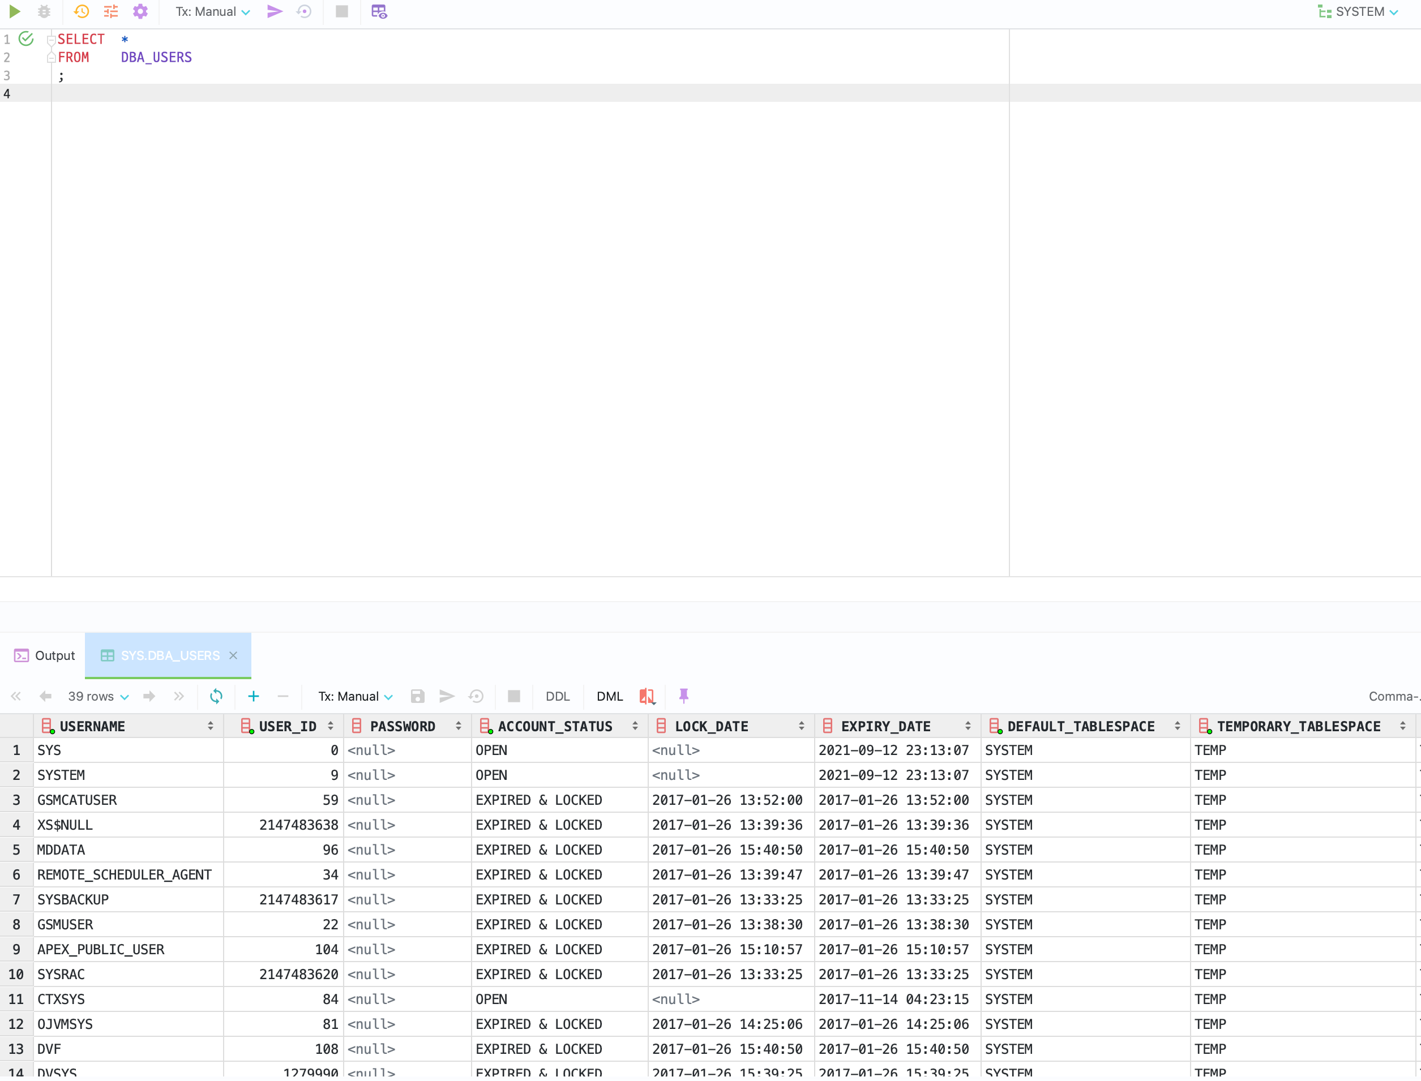Open the Tx: Manual dropdown in editor toolbar
This screenshot has width=1421, height=1081.
point(212,11)
